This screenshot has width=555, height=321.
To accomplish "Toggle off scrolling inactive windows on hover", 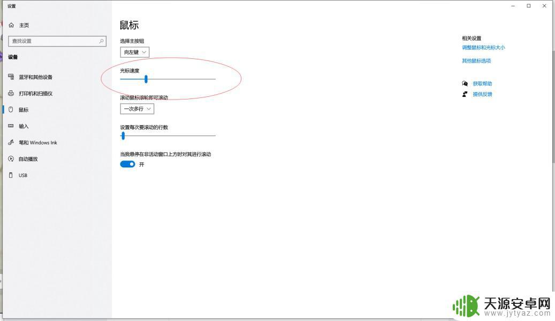I will click(x=127, y=164).
